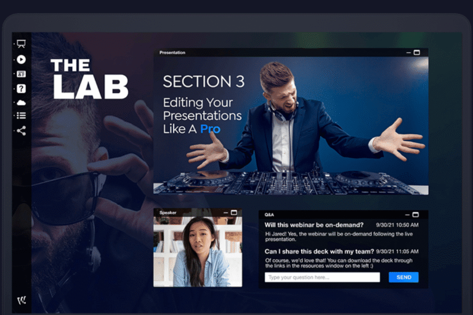Viewport: 473px width, 315px height.
Task: Select 'Can I share this deck' question
Action: pos(319,252)
